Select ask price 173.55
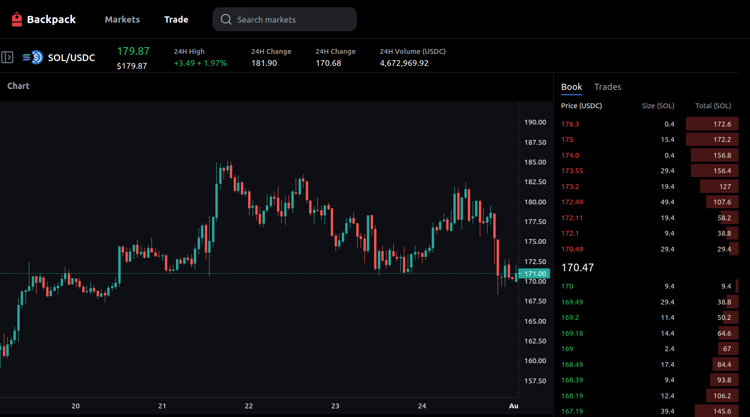The height and width of the screenshot is (417, 750). coord(572,171)
